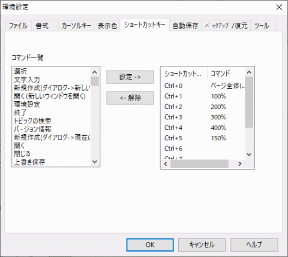Select the カーソルキー tab
The width and height of the screenshot is (288, 257).
pos(76,26)
